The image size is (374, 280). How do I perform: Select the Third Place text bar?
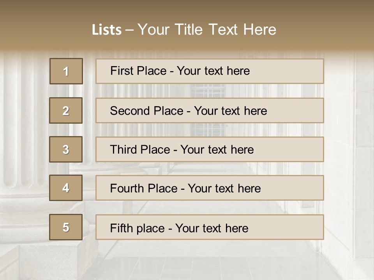tap(210, 149)
